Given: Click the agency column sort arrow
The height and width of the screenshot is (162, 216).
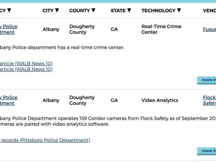Looking at the screenshot, I should (9, 10).
